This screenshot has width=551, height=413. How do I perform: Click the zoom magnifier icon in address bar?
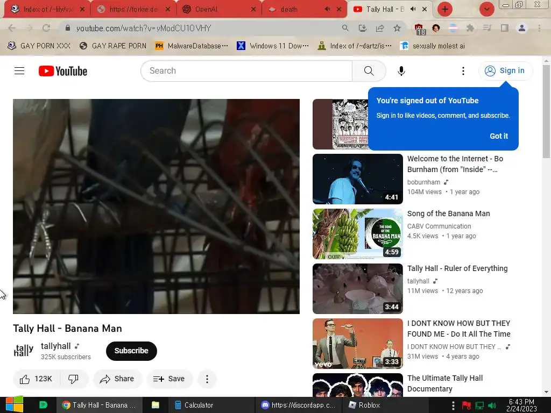coord(345,28)
